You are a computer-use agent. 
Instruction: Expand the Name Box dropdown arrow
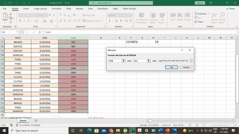pyautogui.click(x=17, y=32)
